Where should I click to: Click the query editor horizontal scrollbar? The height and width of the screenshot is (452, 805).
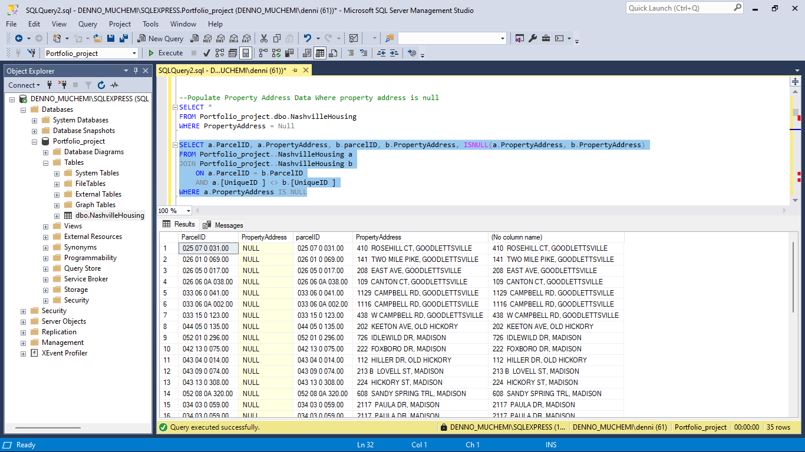tap(490, 211)
